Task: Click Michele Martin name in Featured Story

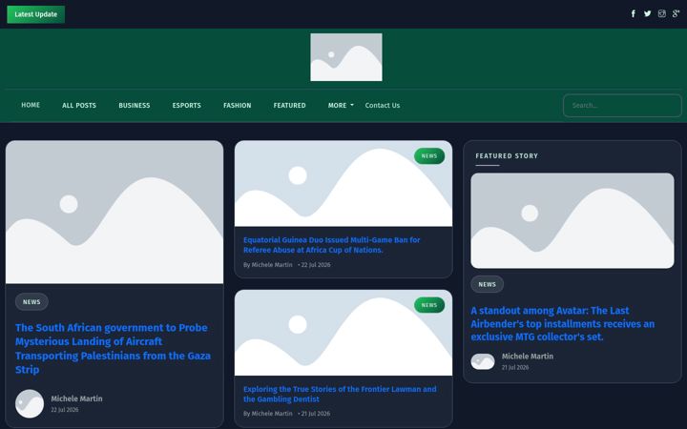Action: coord(528,357)
